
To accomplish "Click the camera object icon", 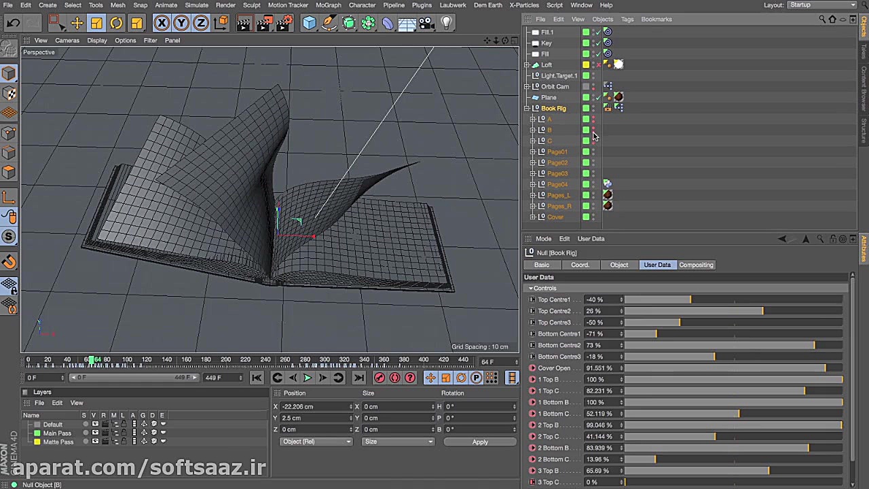I will (x=426, y=23).
